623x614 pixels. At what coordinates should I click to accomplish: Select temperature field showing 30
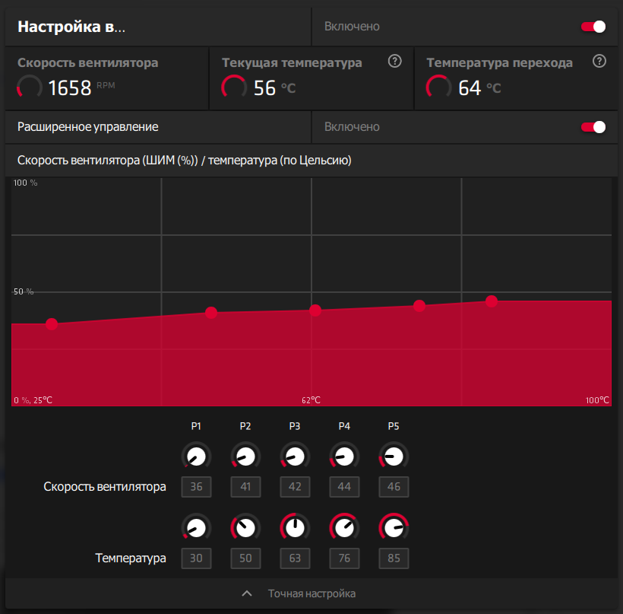coord(196,558)
